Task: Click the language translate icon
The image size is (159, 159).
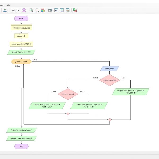Action: [x=75, y=10]
